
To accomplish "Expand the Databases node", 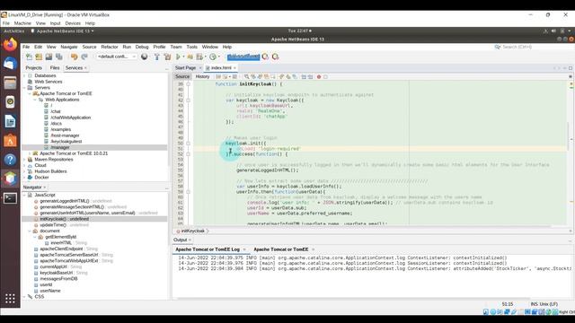I will 25,75.
